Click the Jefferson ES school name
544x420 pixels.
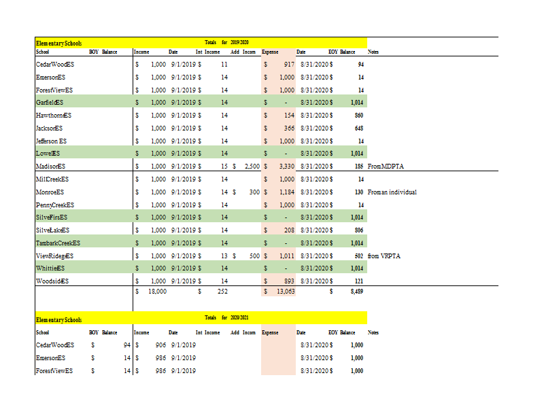pos(51,141)
